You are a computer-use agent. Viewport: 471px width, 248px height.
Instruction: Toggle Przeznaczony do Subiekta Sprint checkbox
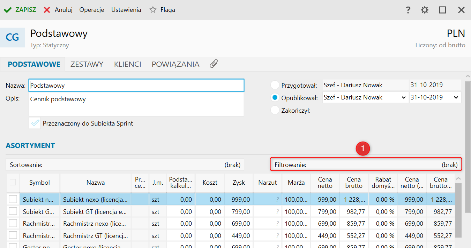tap(35, 123)
